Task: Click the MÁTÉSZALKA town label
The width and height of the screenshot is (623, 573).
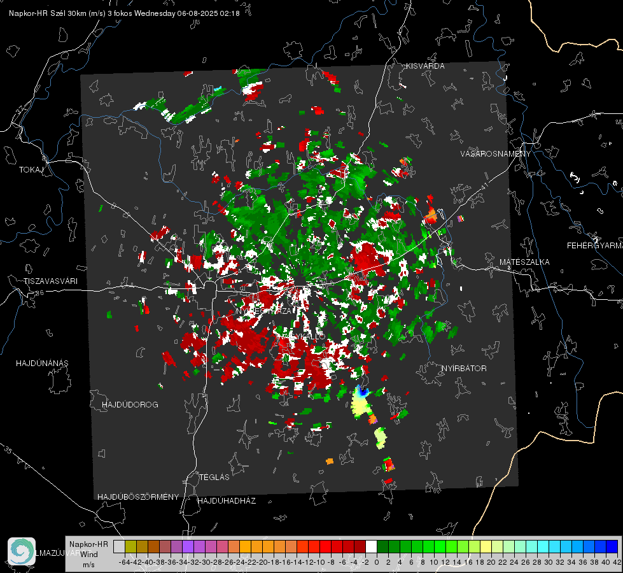Action: [524, 262]
